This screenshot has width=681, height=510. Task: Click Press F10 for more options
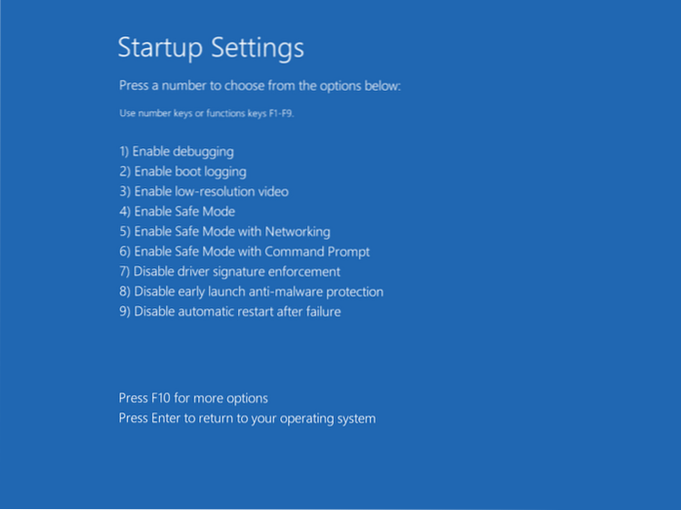coord(193,398)
